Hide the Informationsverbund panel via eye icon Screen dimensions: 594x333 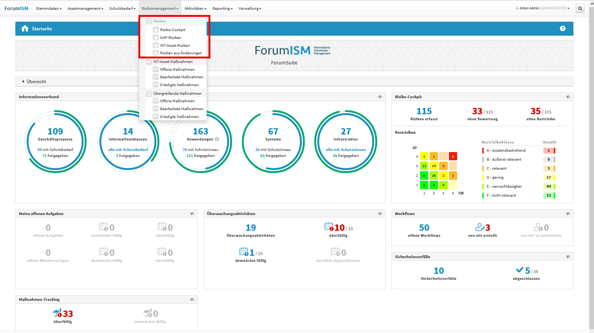(x=380, y=97)
